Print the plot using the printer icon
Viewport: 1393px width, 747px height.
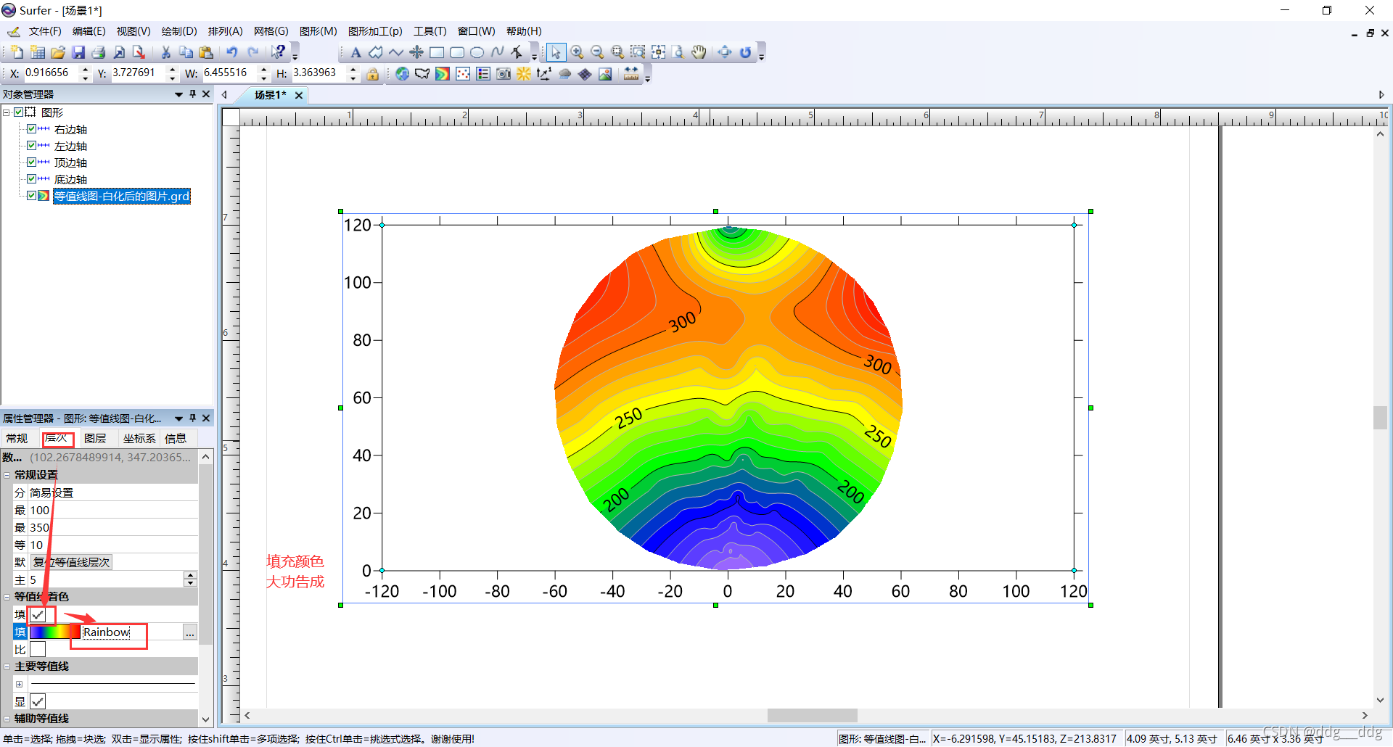pos(99,52)
